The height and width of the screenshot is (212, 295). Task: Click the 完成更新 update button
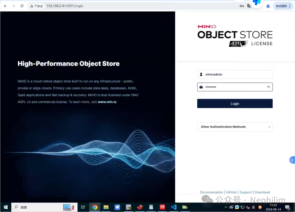(281, 6)
